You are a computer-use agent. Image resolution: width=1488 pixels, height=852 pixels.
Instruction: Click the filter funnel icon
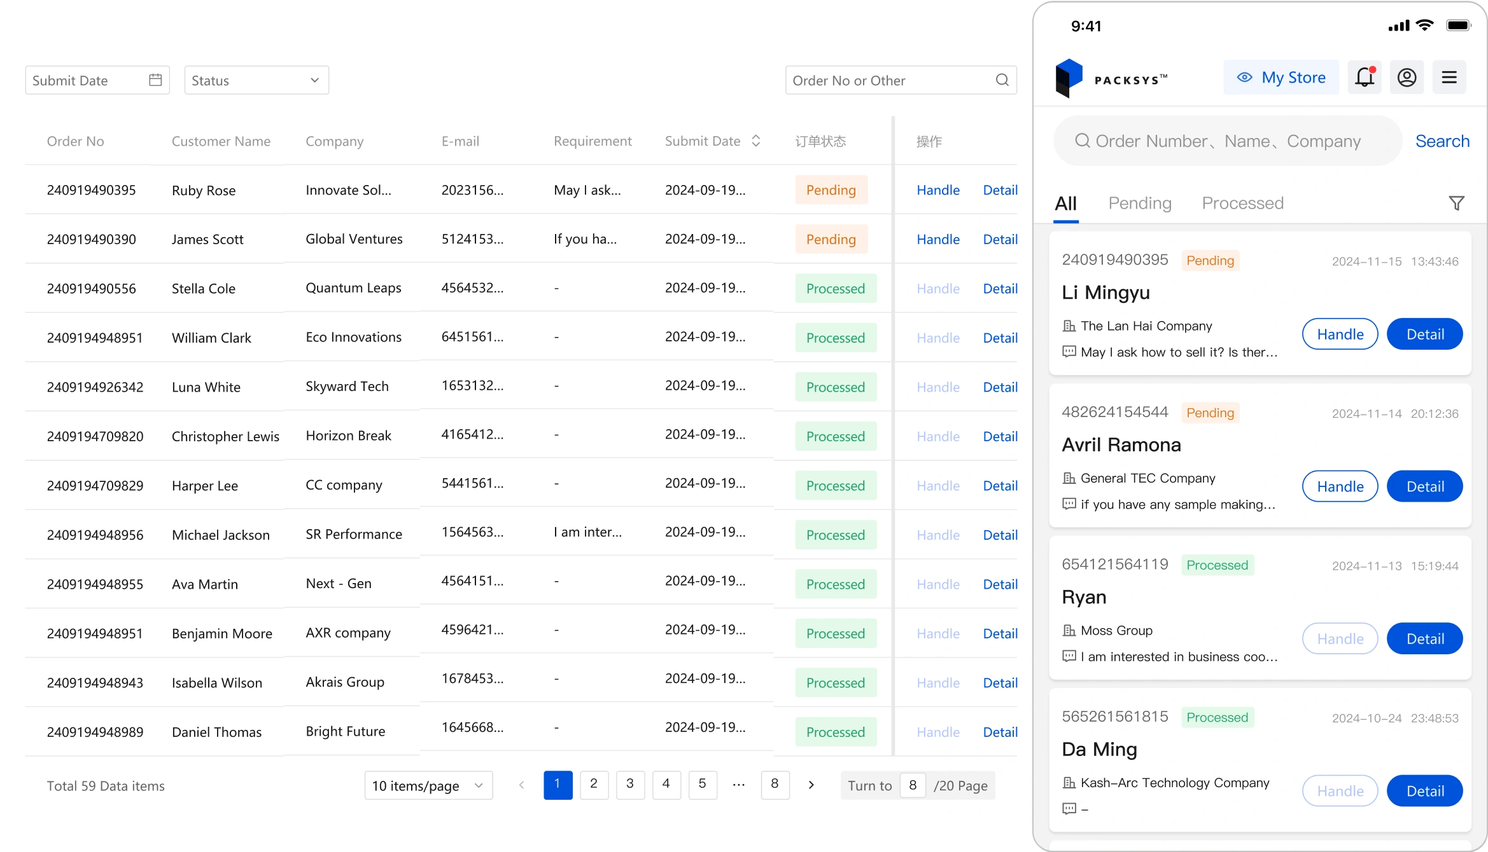pyautogui.click(x=1456, y=203)
